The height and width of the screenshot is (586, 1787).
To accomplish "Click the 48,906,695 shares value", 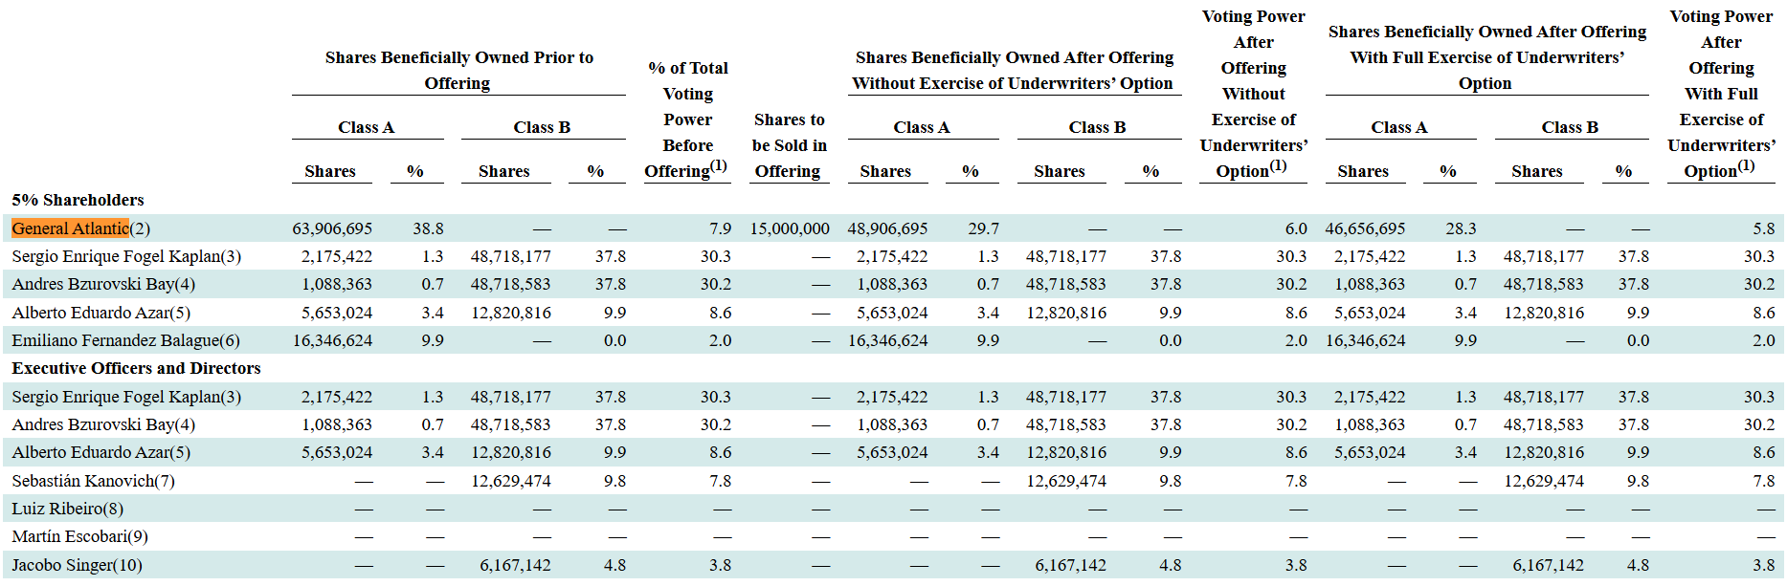I will pos(887,228).
